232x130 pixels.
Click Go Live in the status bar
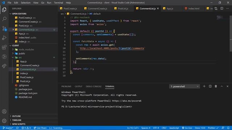(187, 128)
